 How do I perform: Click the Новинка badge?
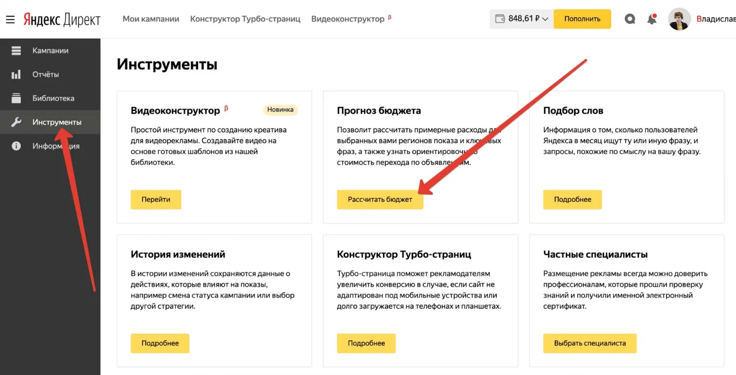[x=280, y=110]
